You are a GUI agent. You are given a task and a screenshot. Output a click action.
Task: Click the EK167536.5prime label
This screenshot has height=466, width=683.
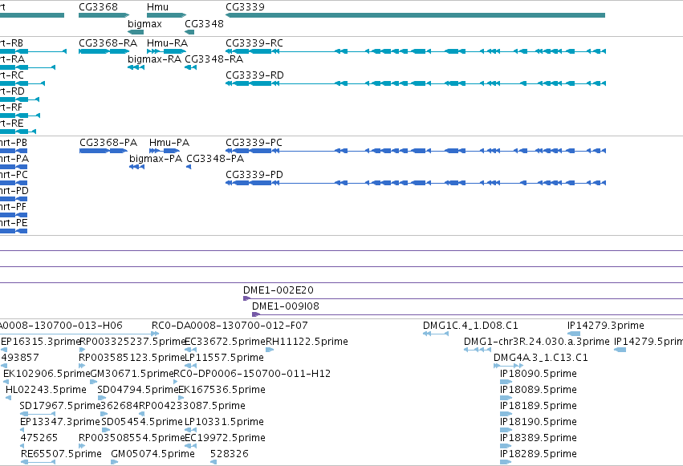[x=222, y=390]
